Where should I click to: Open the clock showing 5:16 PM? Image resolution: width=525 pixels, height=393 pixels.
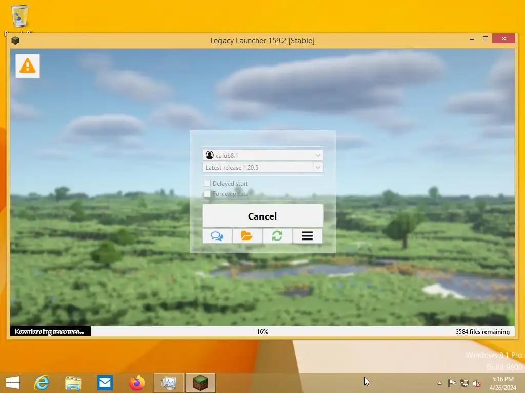(x=502, y=383)
